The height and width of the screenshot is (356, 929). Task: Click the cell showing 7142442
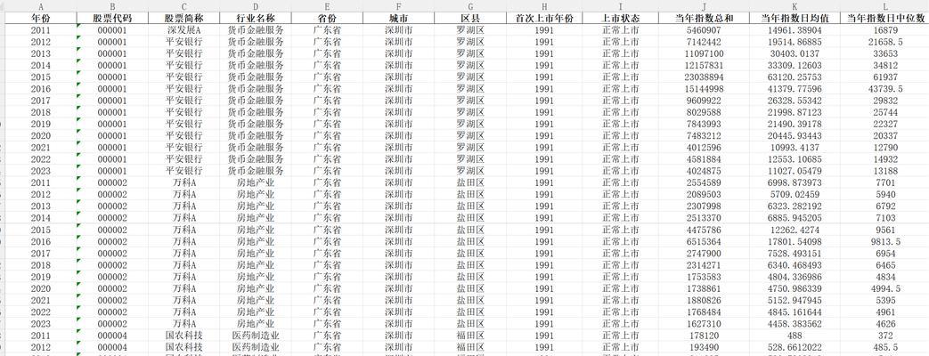click(704, 42)
